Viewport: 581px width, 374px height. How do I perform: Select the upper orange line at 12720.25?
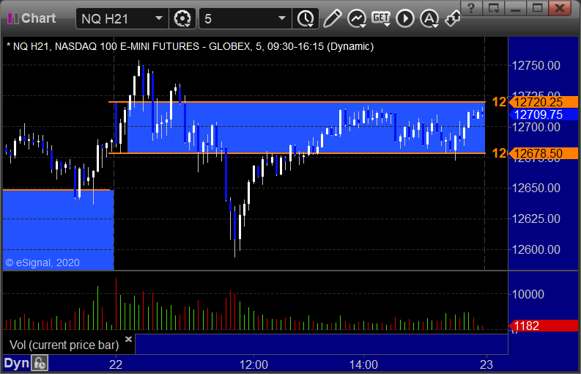coord(297,102)
